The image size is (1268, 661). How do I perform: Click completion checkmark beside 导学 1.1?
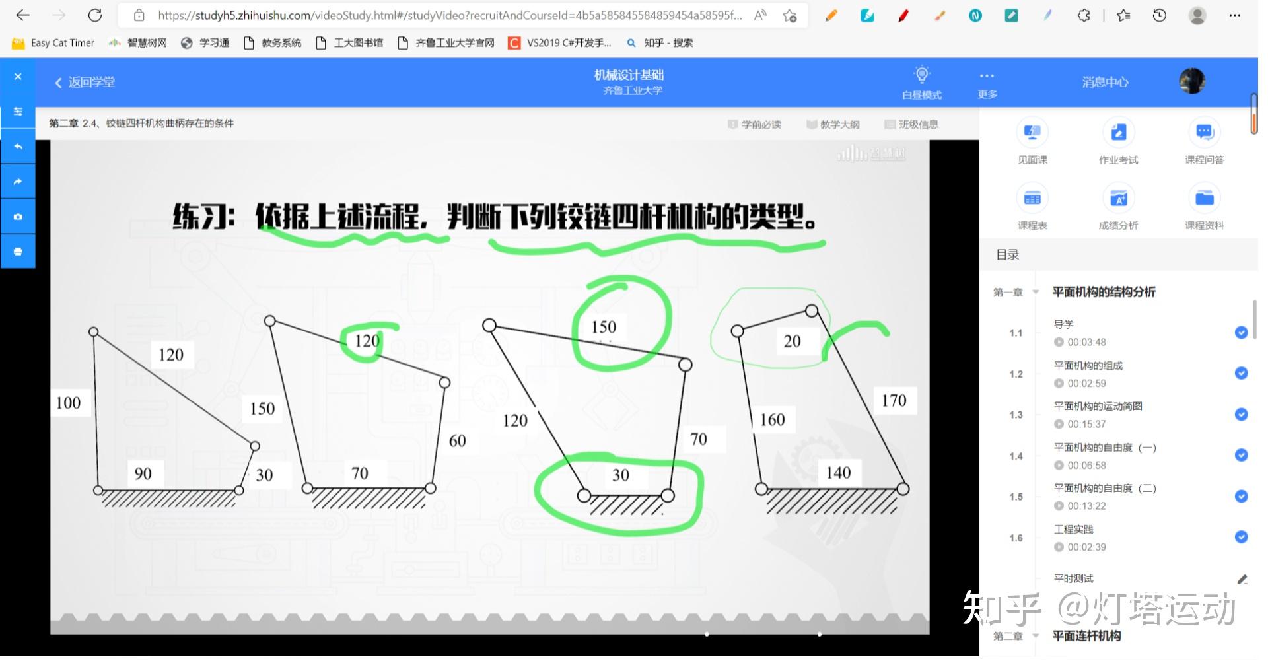(x=1242, y=333)
